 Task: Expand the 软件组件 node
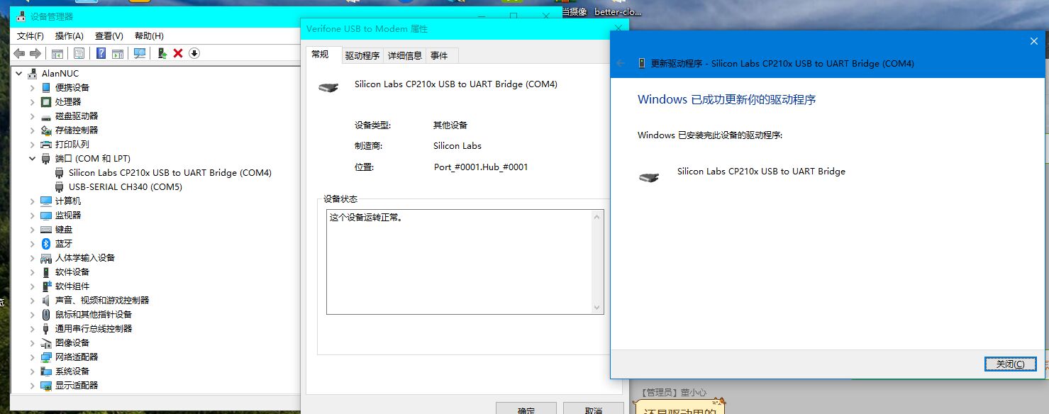point(32,286)
